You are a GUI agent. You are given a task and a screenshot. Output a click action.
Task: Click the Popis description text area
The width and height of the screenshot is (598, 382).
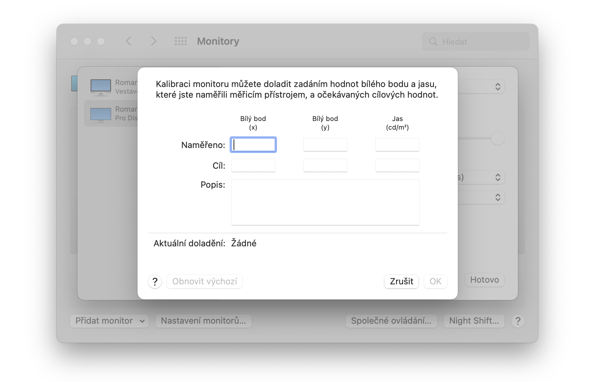coord(325,202)
